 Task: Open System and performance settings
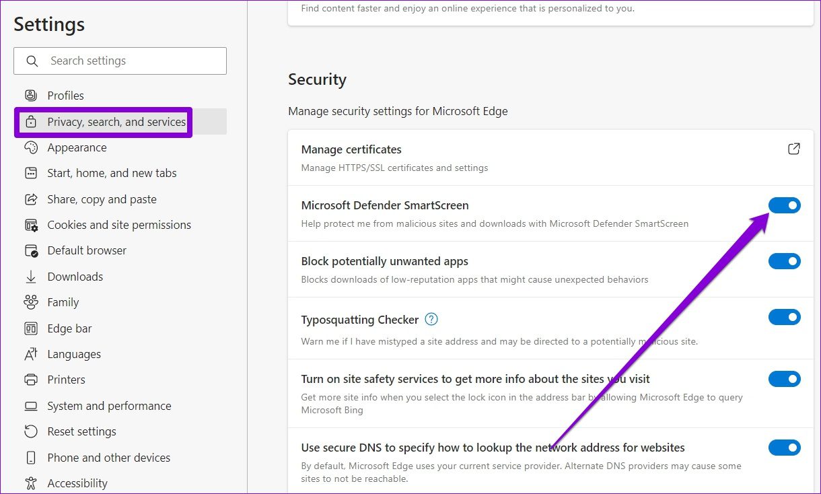click(109, 406)
